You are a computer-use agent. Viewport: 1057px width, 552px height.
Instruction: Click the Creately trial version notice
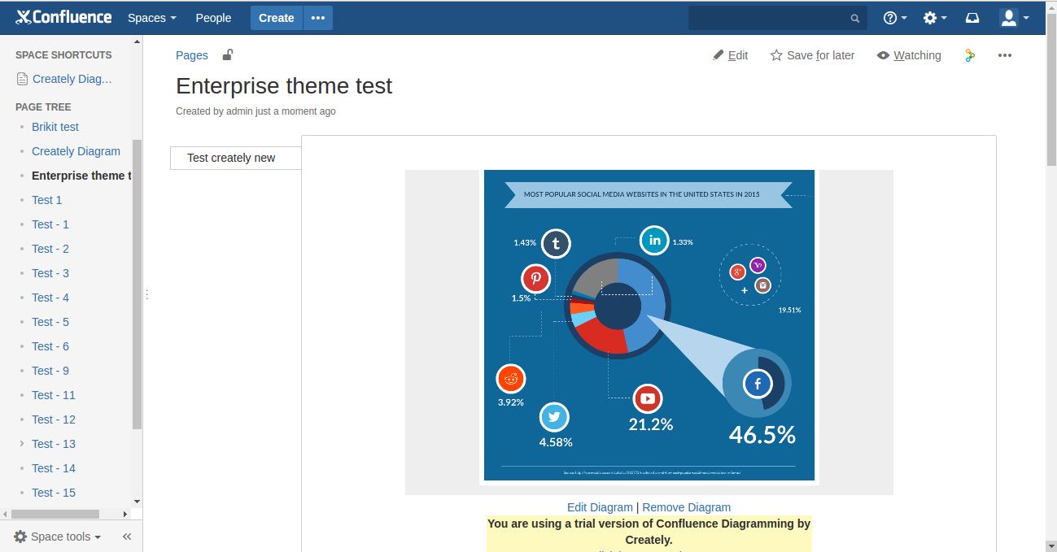649,532
